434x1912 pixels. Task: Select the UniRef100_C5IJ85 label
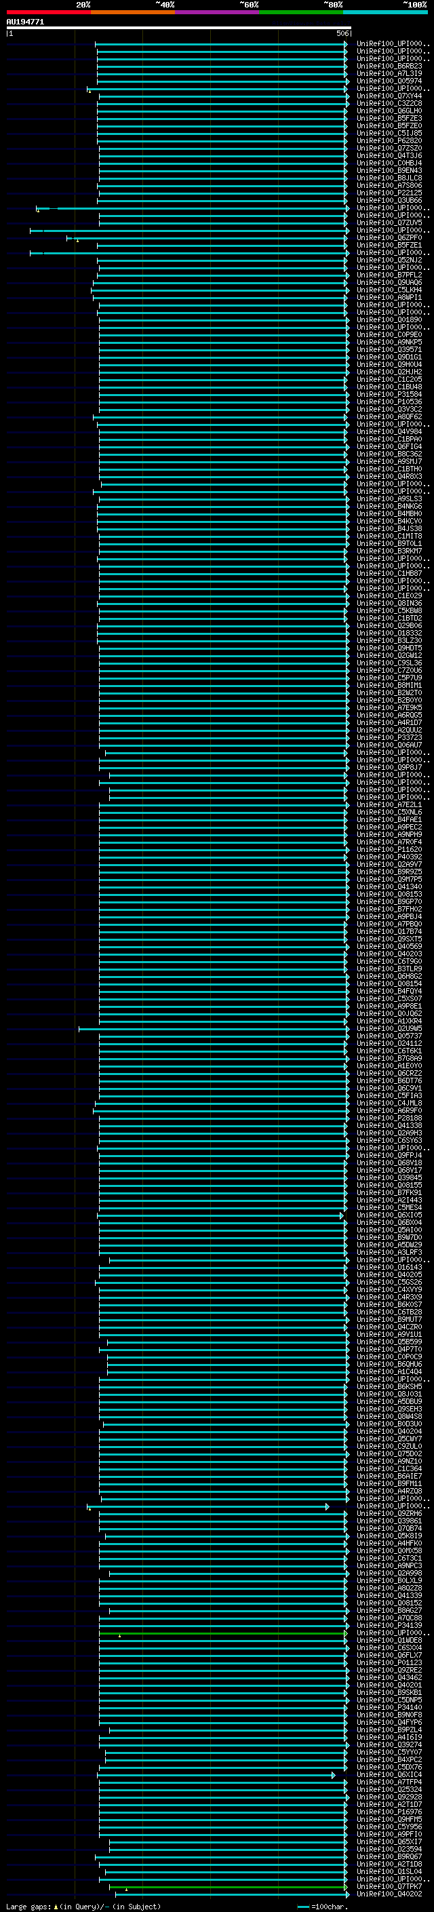tap(389, 134)
